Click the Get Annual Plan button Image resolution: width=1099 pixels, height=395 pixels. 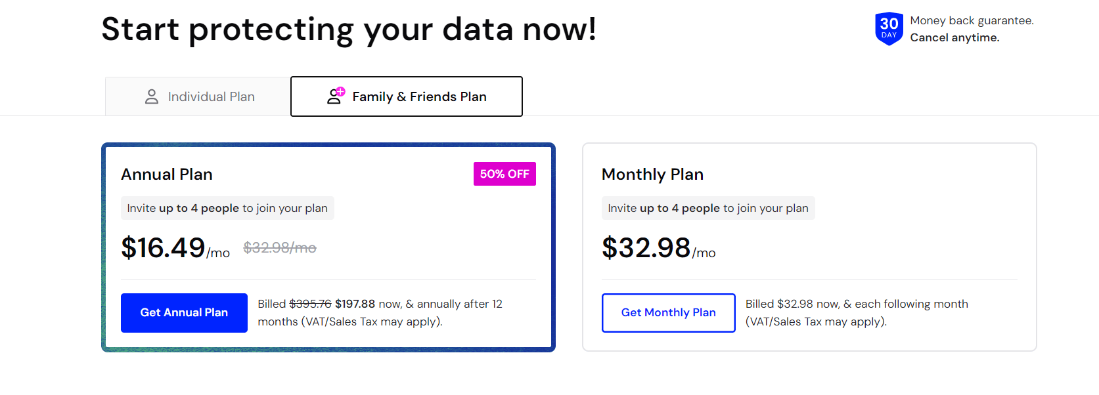click(184, 313)
